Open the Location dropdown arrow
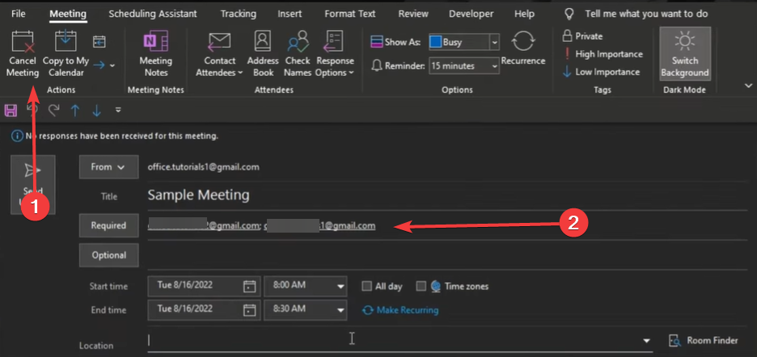 click(x=647, y=341)
